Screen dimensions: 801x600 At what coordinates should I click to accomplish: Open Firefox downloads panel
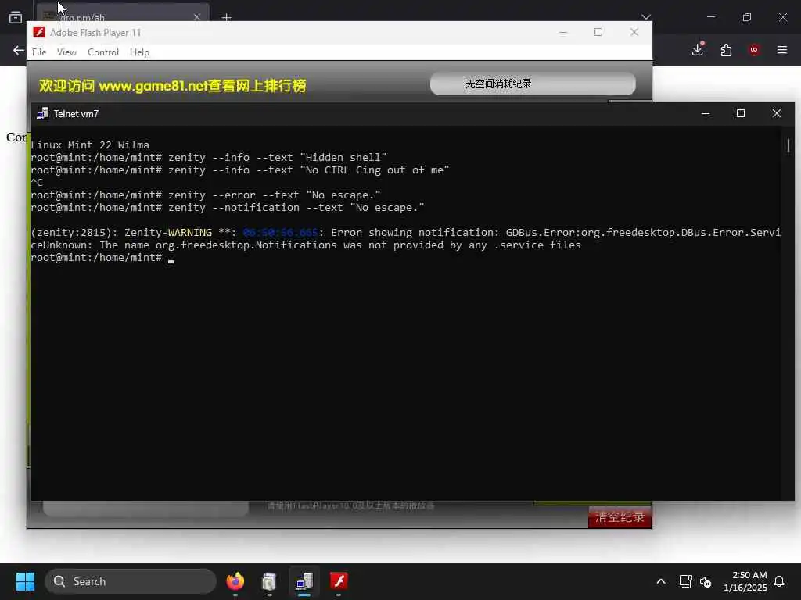point(698,49)
